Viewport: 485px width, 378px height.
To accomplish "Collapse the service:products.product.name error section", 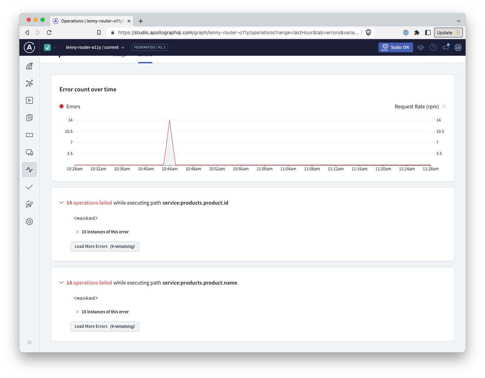I will pyautogui.click(x=62, y=283).
